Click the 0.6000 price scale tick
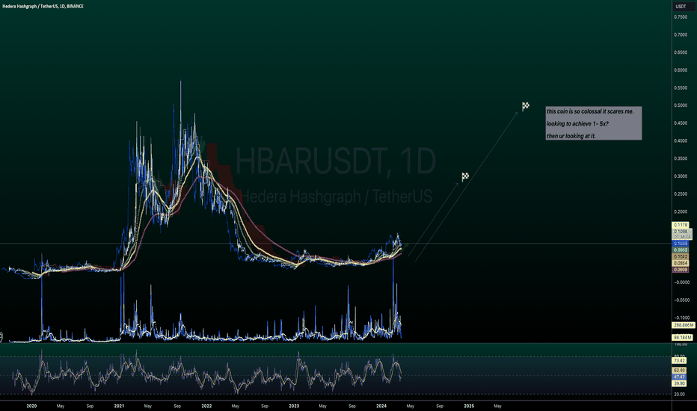The image size is (697, 411). pyautogui.click(x=681, y=70)
